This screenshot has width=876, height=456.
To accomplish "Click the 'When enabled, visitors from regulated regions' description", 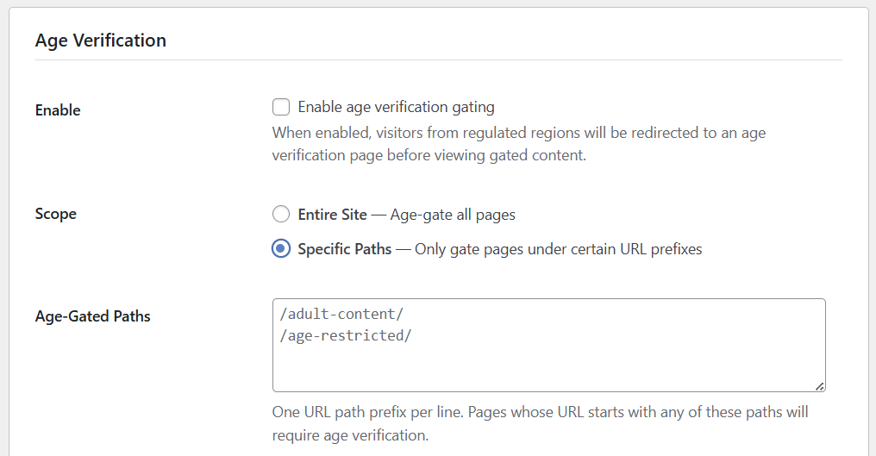I will [518, 144].
